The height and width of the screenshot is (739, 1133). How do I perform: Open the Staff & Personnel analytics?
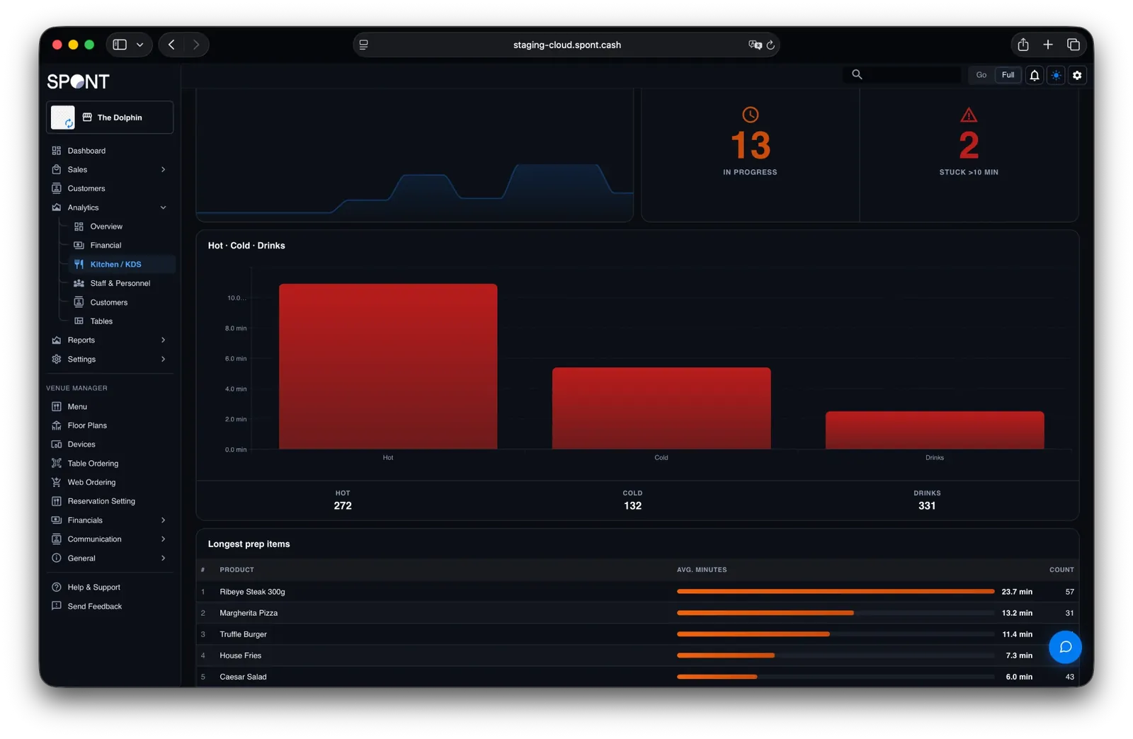pos(121,283)
